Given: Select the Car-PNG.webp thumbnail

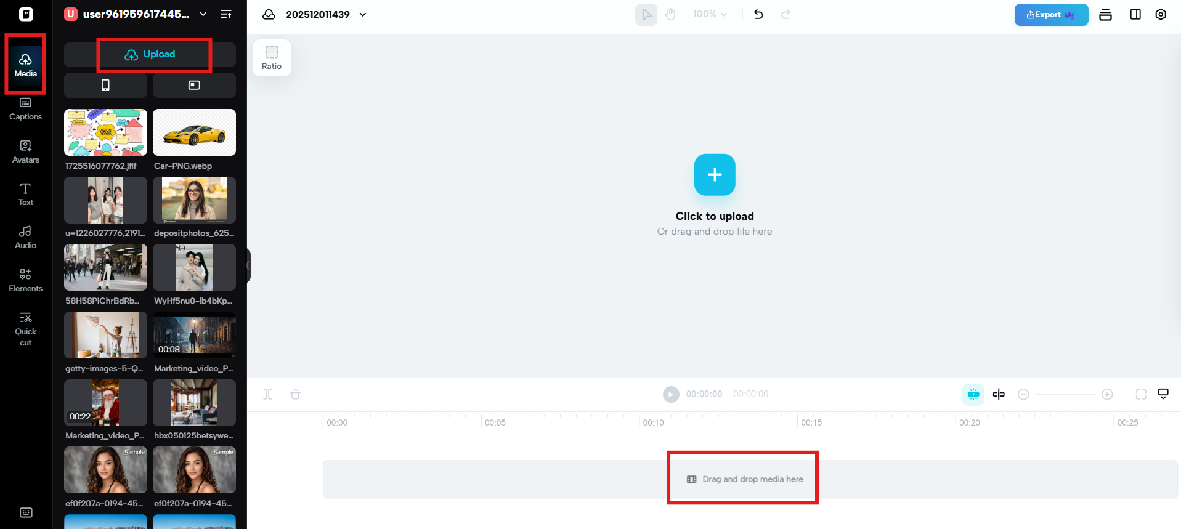Looking at the screenshot, I should click(x=194, y=132).
